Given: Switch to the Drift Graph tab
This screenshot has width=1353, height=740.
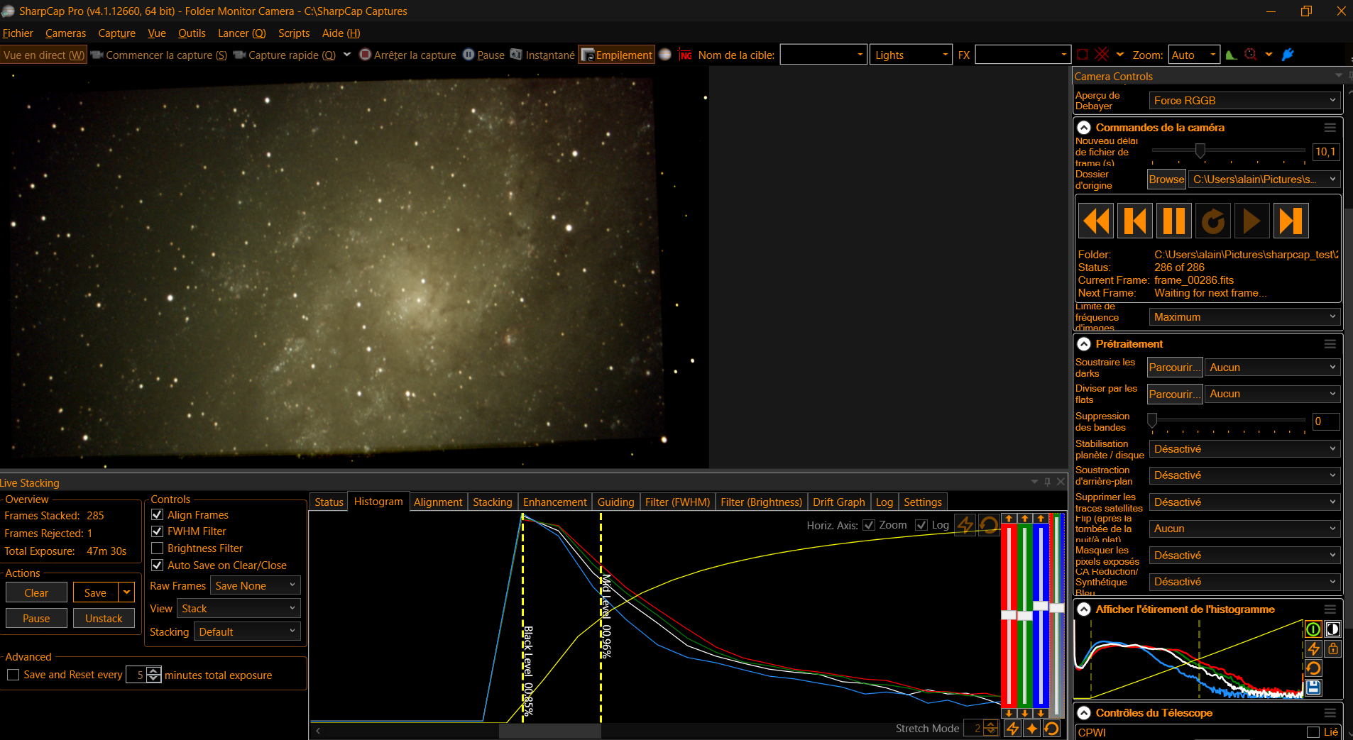Looking at the screenshot, I should [838, 502].
